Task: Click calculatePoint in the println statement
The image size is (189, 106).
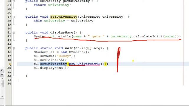Action: (x=148, y=37)
